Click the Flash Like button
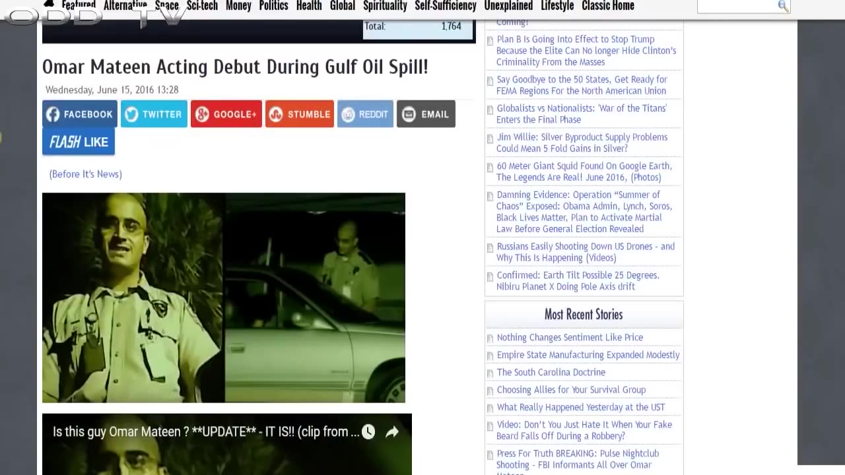Screen dimensions: 845x475 tap(79, 142)
